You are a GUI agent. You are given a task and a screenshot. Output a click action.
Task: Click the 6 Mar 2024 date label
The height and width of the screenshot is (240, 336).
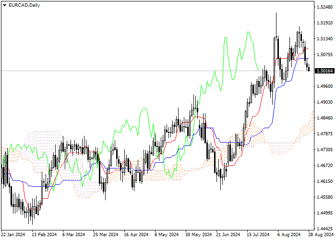pos(74,234)
